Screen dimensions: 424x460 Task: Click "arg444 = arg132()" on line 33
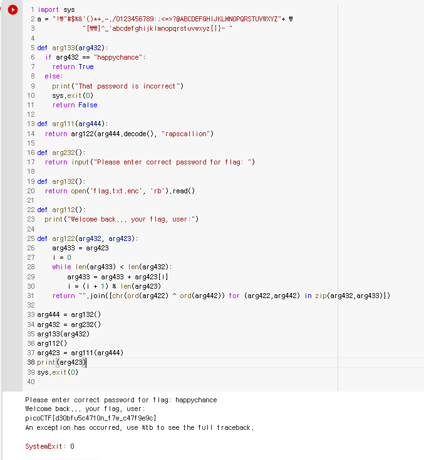[x=69, y=314]
